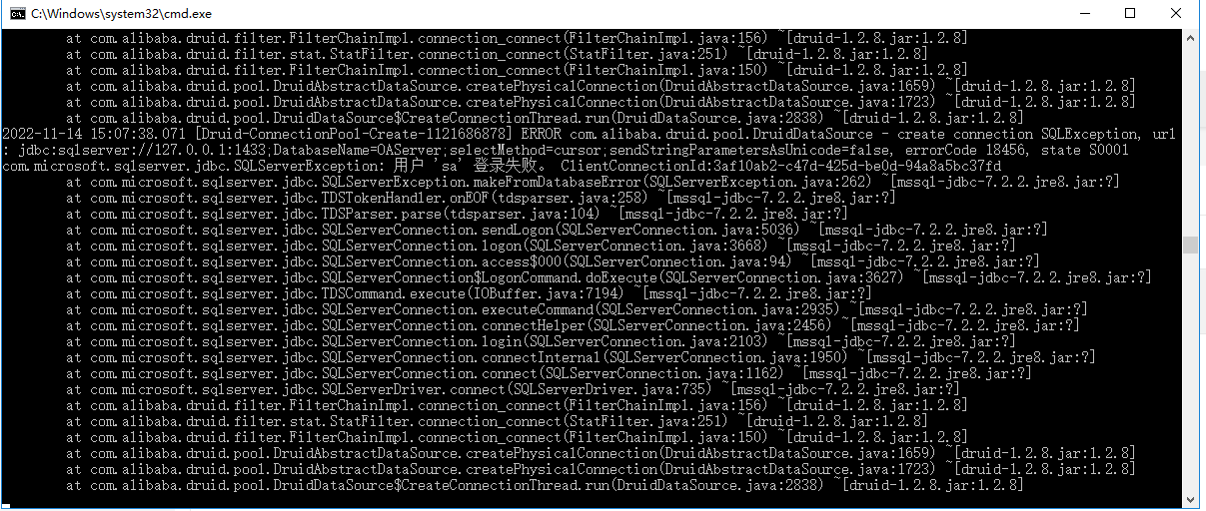The width and height of the screenshot is (1206, 511).
Task: Click the scrollbar up arrow
Action: (1190, 37)
